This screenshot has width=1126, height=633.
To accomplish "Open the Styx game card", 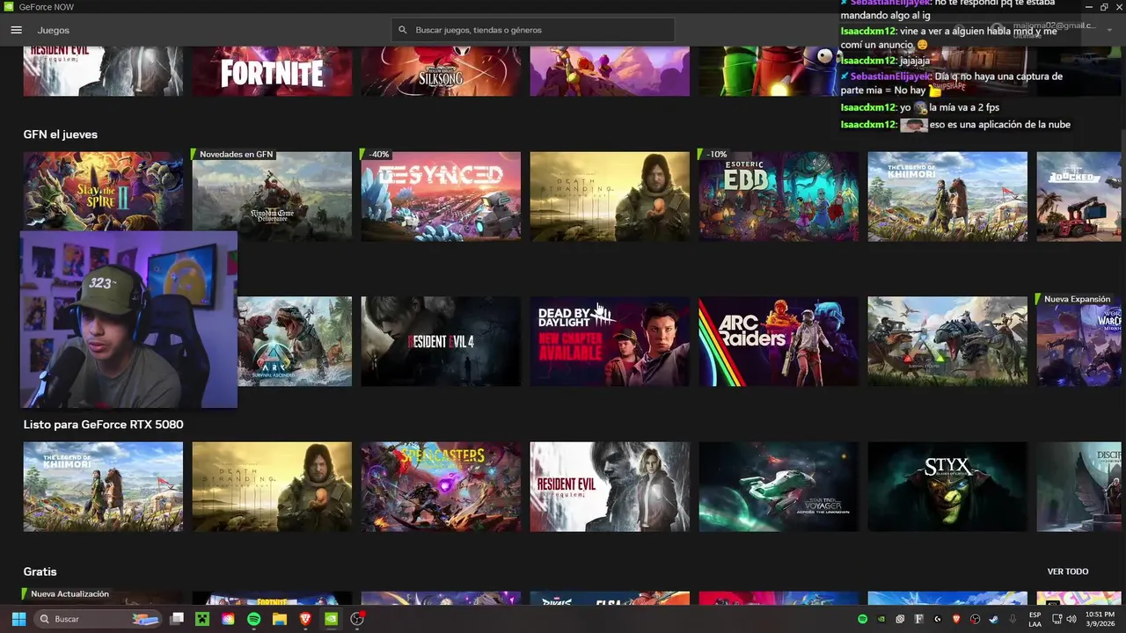I will (947, 486).
